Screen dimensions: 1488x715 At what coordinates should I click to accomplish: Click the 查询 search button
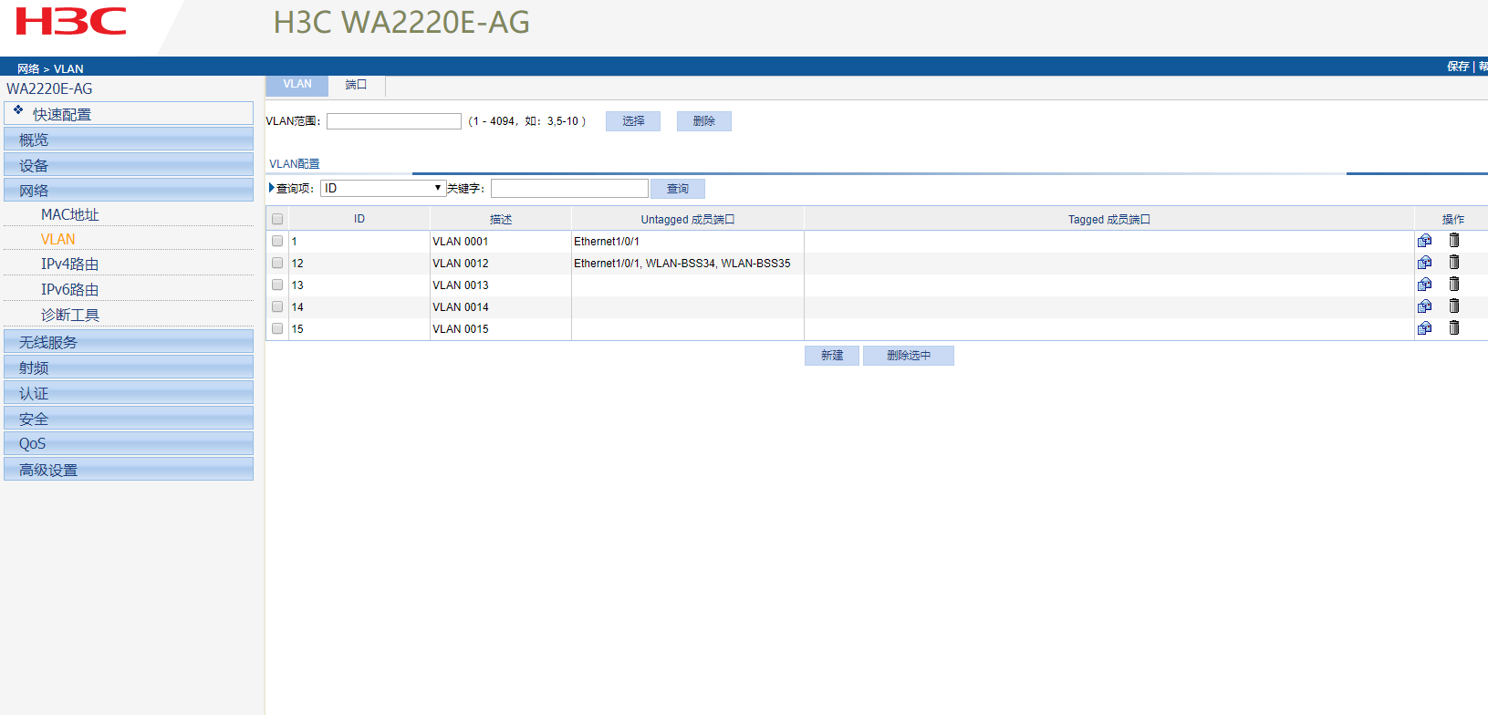[678, 189]
